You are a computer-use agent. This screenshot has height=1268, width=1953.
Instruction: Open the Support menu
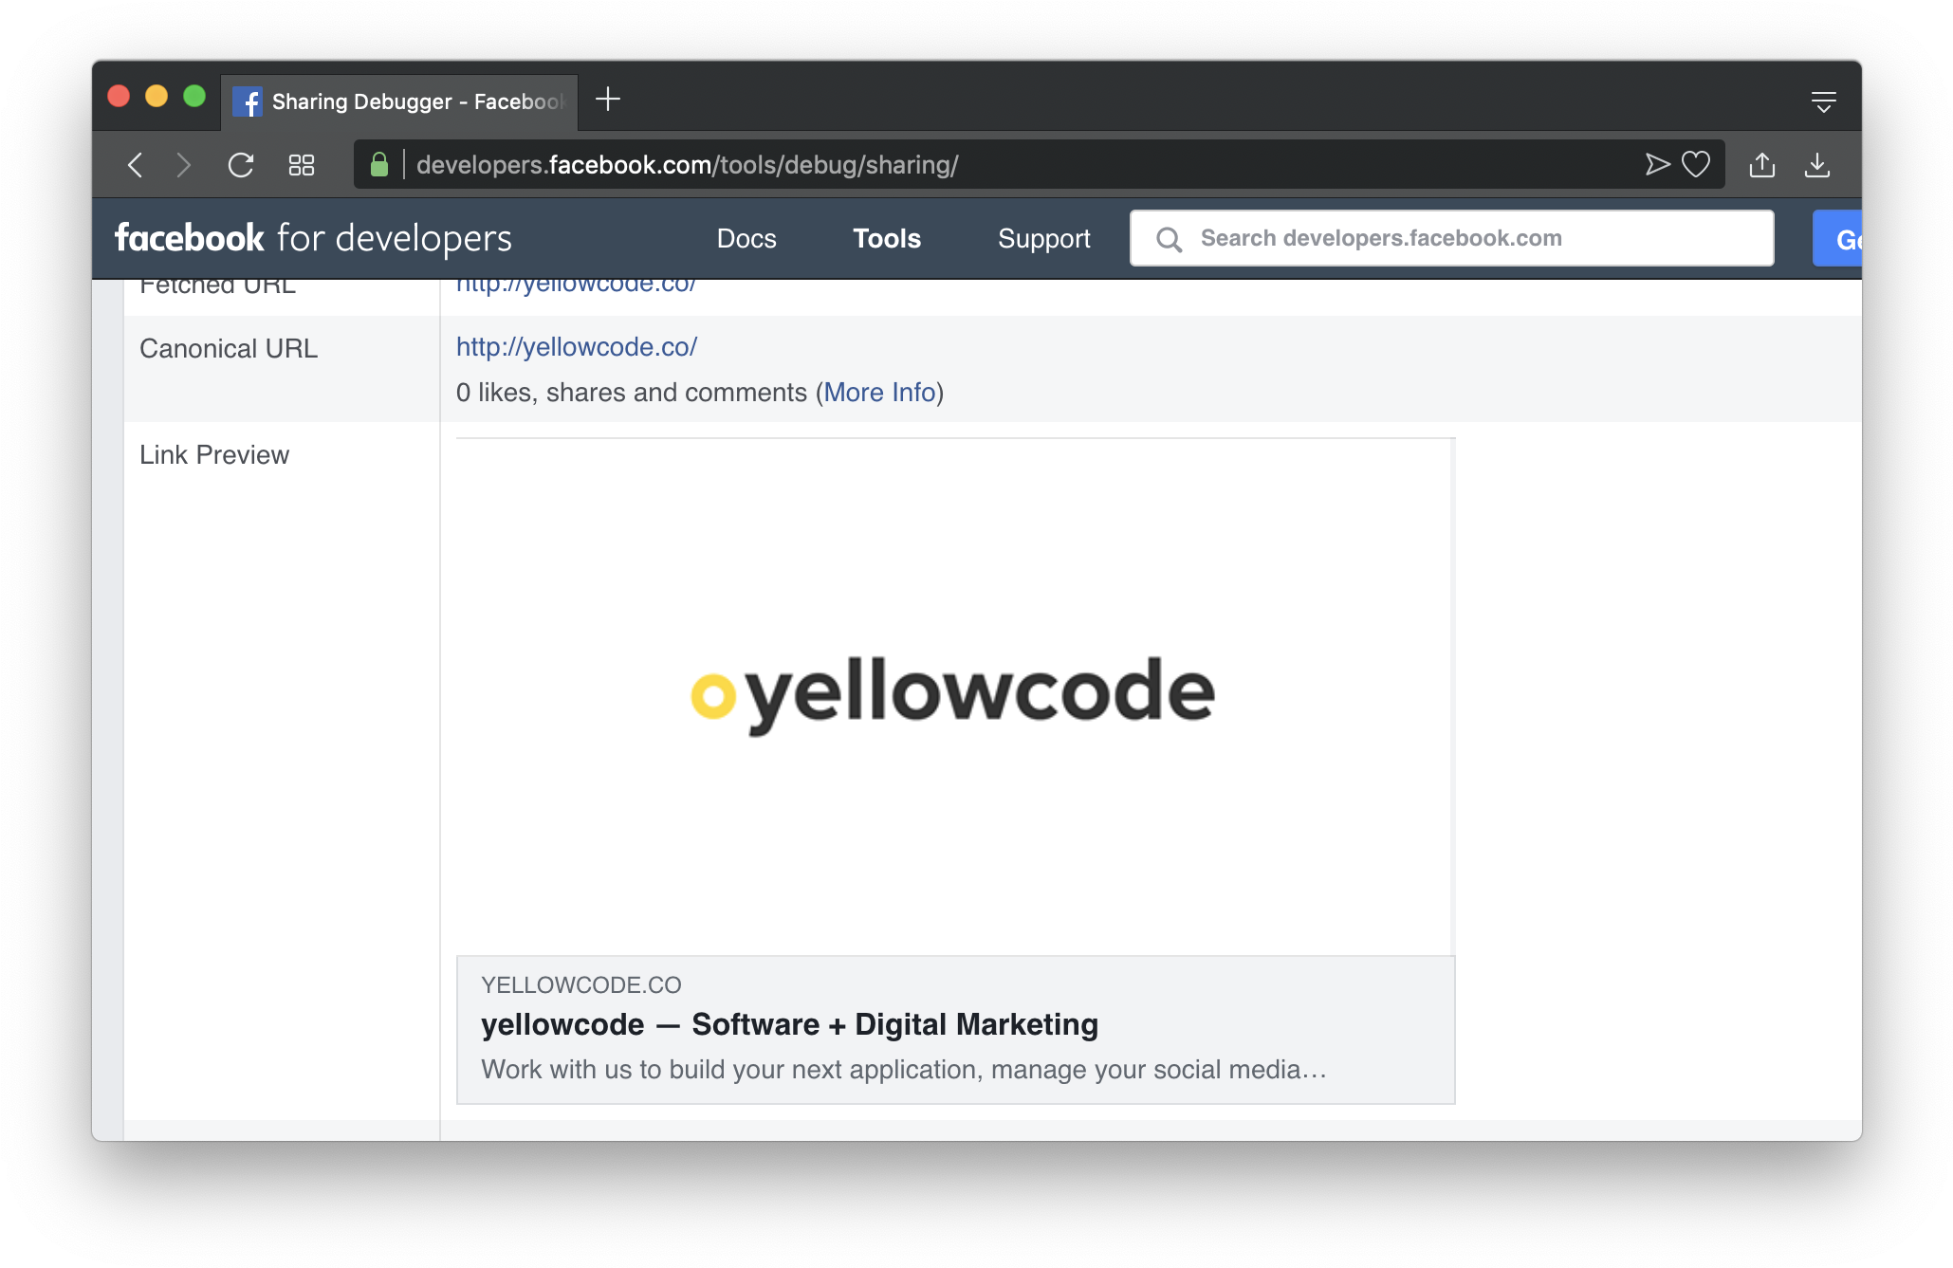click(x=1044, y=239)
